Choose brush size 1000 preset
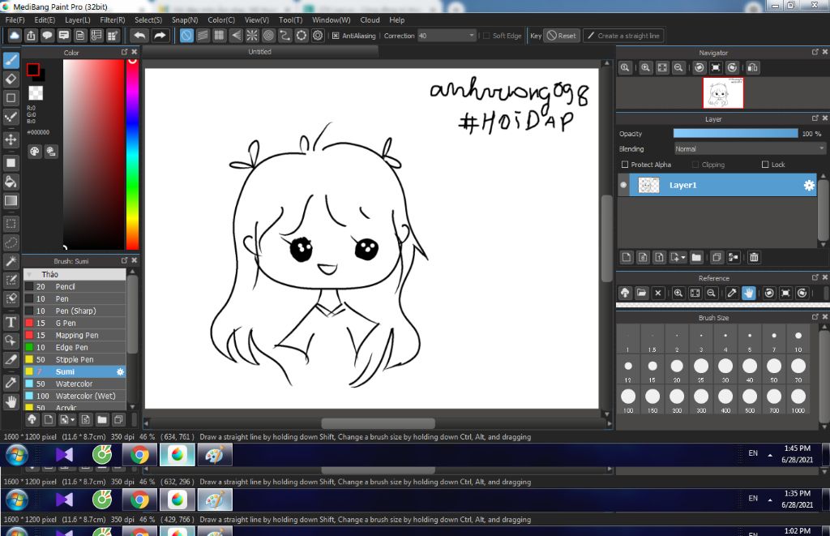This screenshot has height=536, width=830. pos(798,400)
